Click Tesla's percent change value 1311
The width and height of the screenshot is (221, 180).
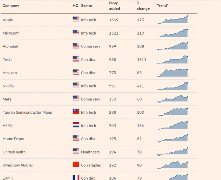pyautogui.click(x=142, y=60)
